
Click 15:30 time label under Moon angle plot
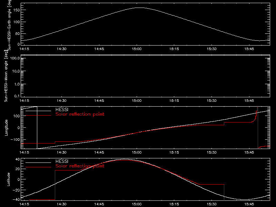211,101
